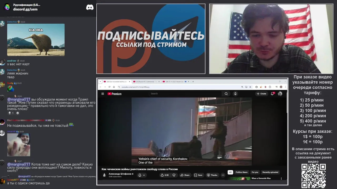The image size is (337, 189).
Task: Click the browser home icon
Action: click(114, 87)
